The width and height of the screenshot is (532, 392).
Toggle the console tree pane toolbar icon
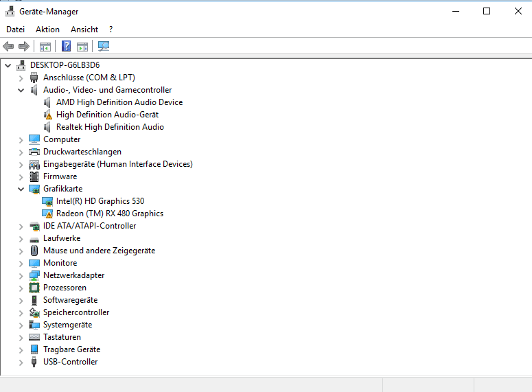45,47
